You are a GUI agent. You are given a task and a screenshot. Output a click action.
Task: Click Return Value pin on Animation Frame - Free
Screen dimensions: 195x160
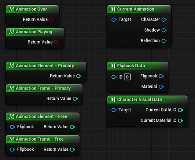click(72, 149)
